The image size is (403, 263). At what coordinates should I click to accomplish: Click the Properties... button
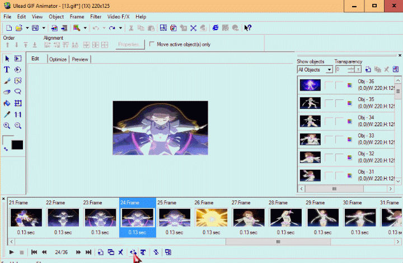pos(130,44)
